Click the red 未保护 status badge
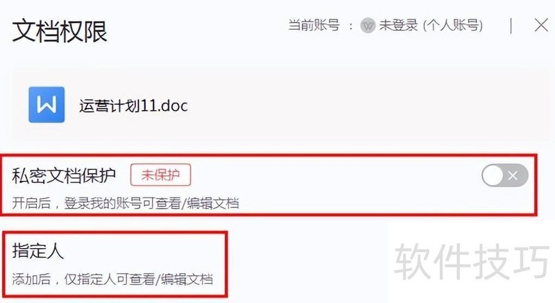555x303 pixels. 161,175
